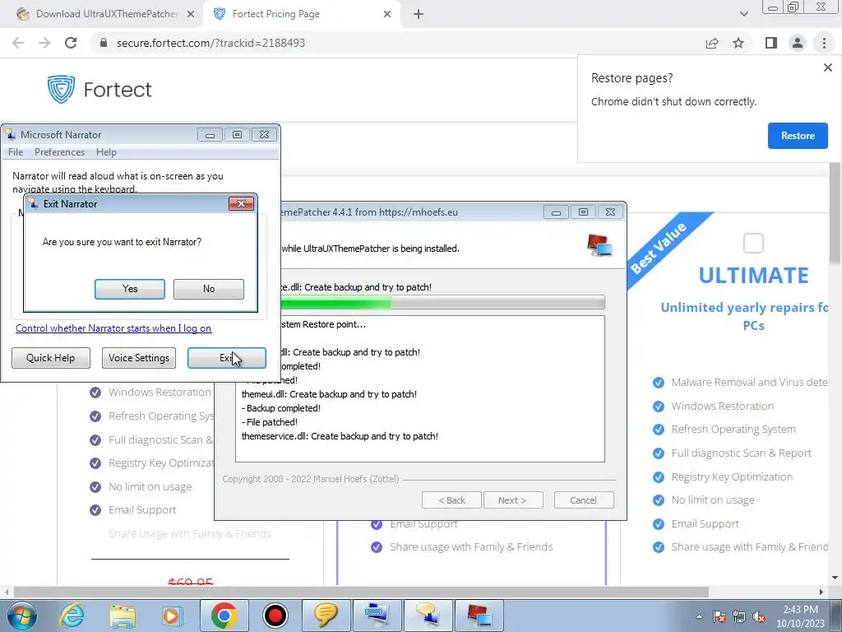
Task: Open Narrator Voice Settings
Action: coord(138,358)
